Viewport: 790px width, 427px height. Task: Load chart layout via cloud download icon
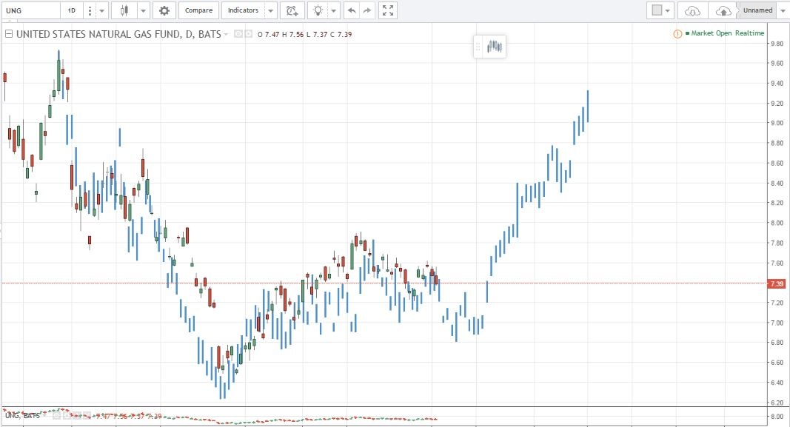click(692, 10)
